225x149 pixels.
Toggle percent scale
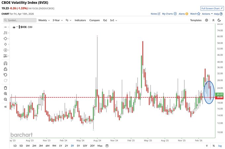point(214,146)
